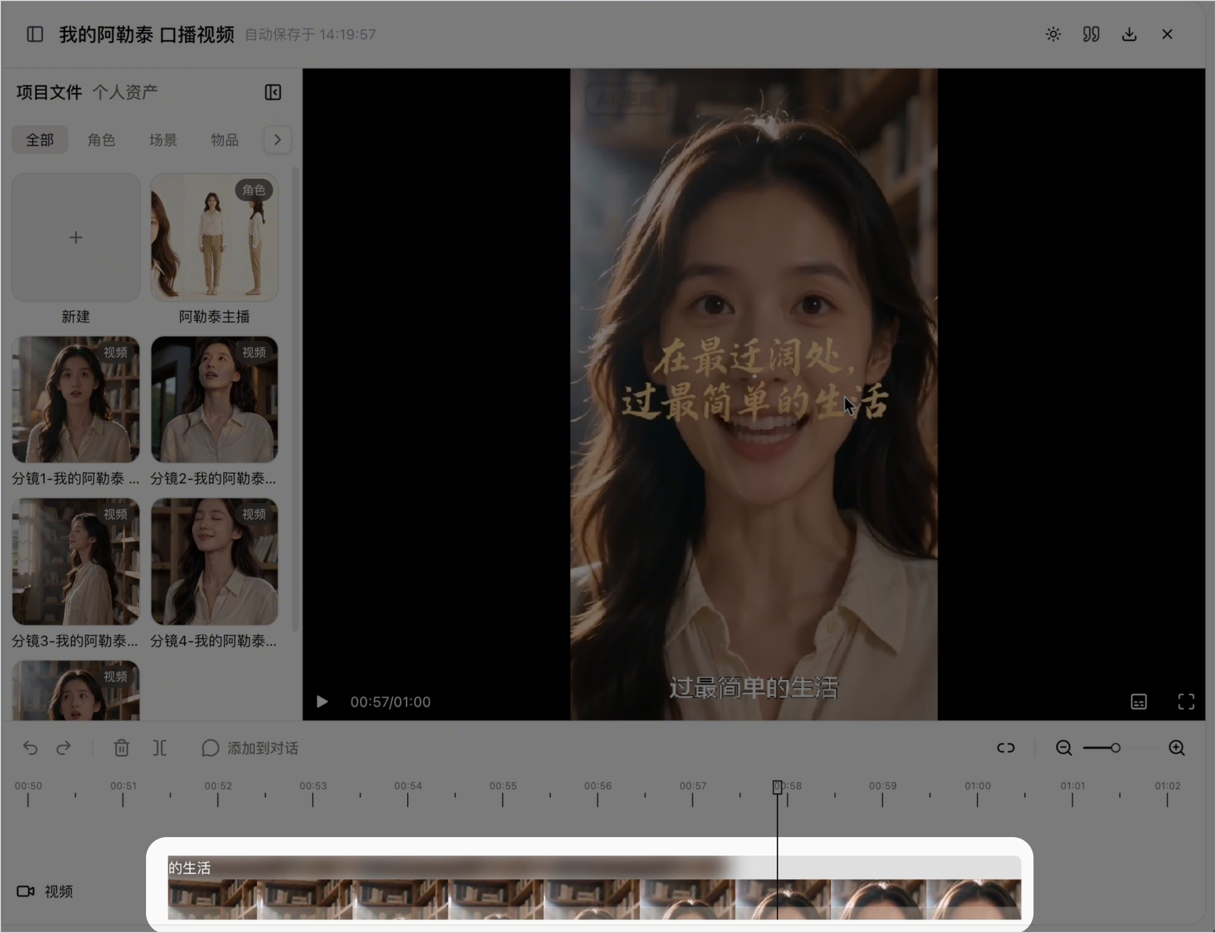Expand more asset category tabs arrow

(277, 139)
